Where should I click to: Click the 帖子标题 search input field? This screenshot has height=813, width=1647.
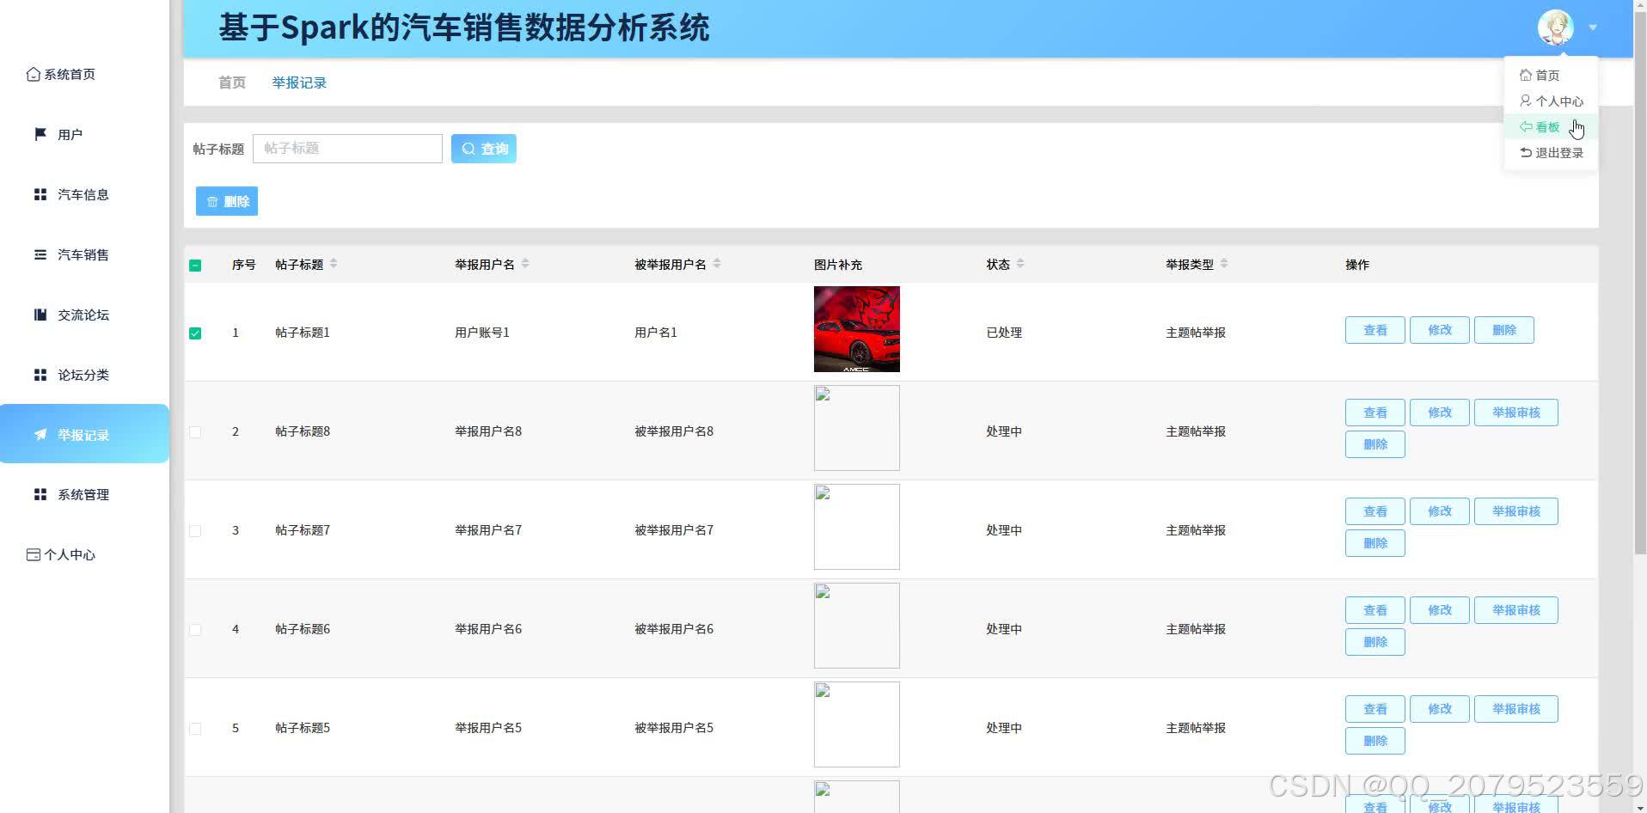(347, 149)
